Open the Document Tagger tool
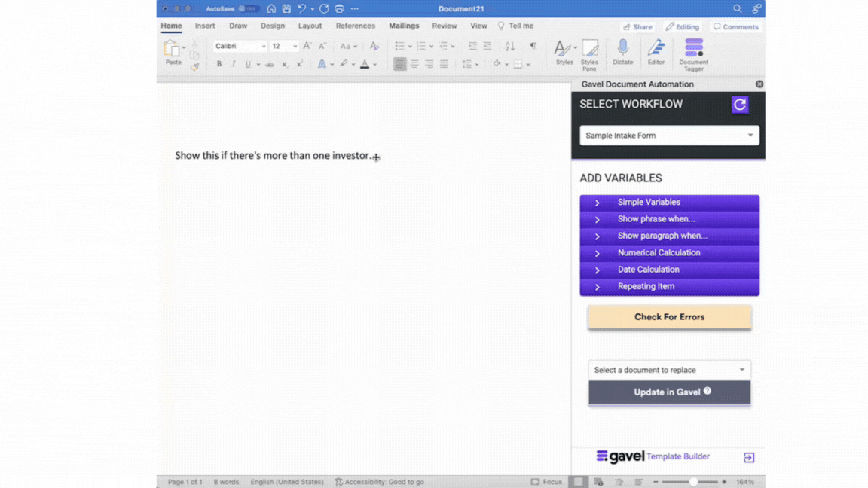868x488 pixels. tap(693, 51)
